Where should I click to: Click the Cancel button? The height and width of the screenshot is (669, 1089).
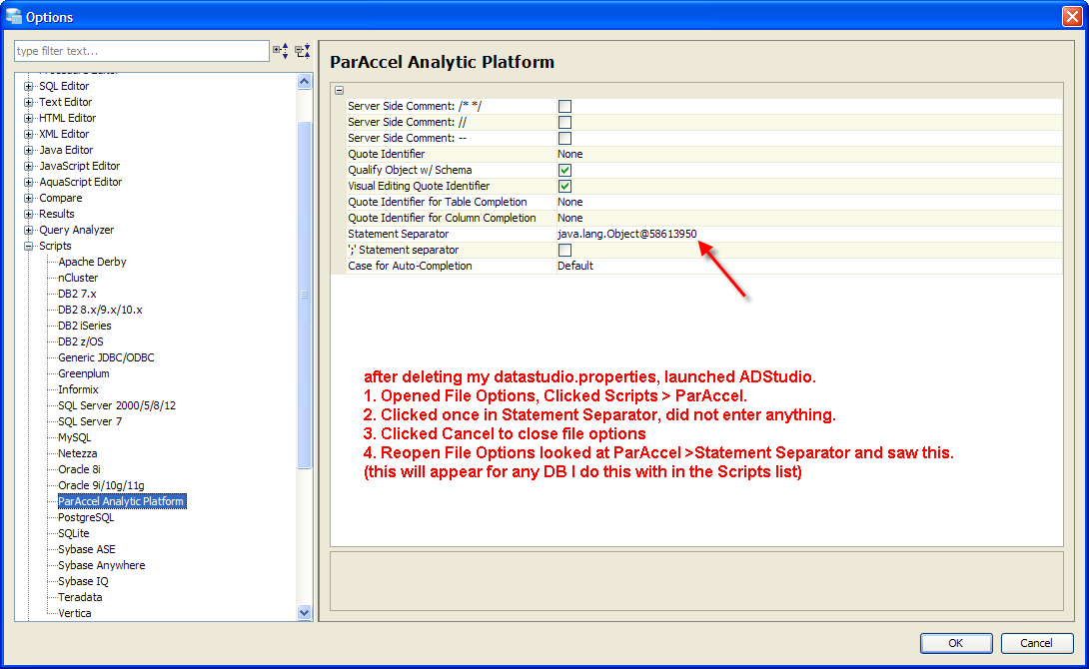click(x=1036, y=643)
